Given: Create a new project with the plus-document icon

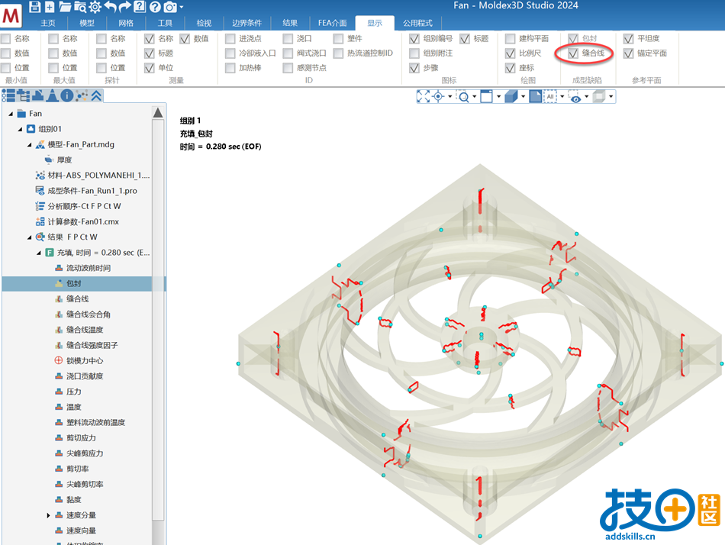Looking at the screenshot, I should [50, 6].
